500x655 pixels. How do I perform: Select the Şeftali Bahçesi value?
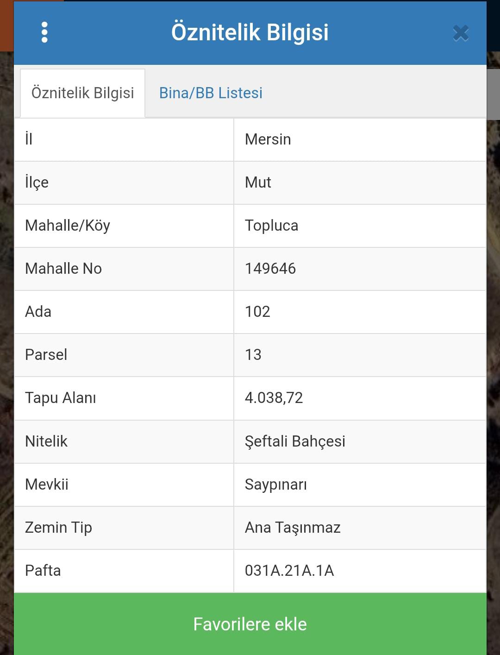[x=295, y=441]
